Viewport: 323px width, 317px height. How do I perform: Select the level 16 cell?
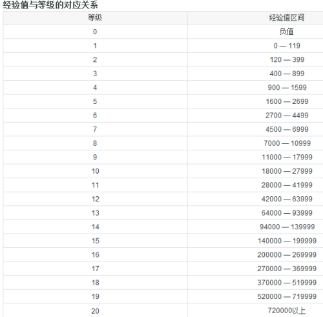[95, 254]
